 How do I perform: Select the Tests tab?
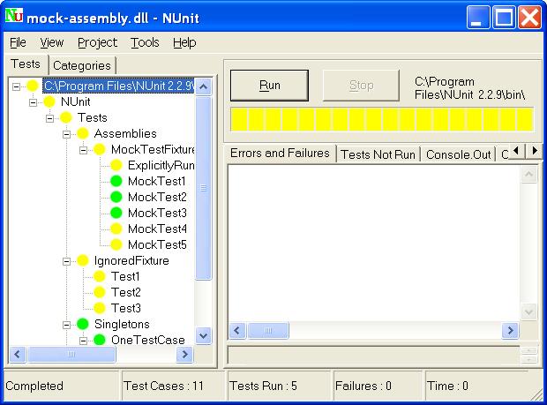pyautogui.click(x=26, y=64)
